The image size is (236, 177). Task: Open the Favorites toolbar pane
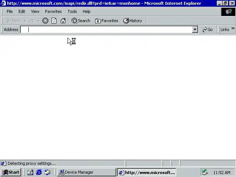pos(107,21)
